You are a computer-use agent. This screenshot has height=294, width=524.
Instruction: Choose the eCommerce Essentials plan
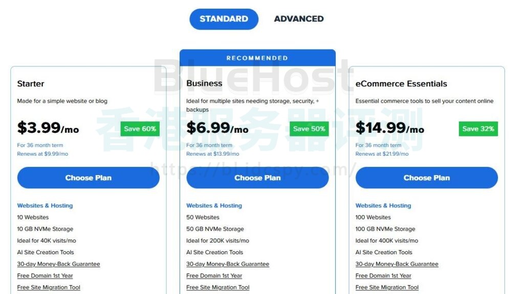coord(427,178)
